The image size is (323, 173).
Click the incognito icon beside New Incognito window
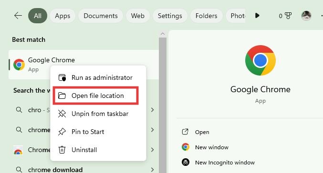pos(186,162)
